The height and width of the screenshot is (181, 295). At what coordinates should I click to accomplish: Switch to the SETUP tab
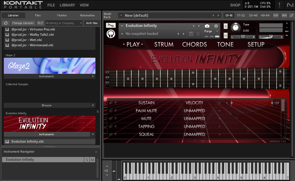pyautogui.click(x=256, y=44)
